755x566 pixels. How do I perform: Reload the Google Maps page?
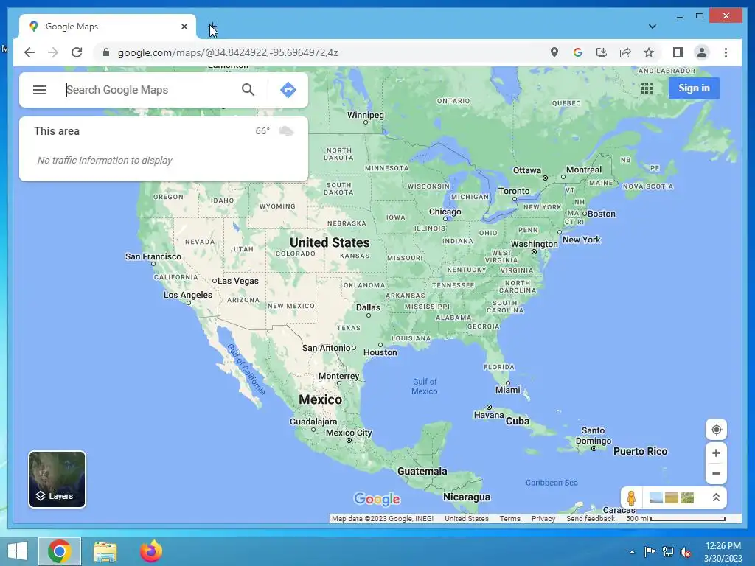point(77,52)
